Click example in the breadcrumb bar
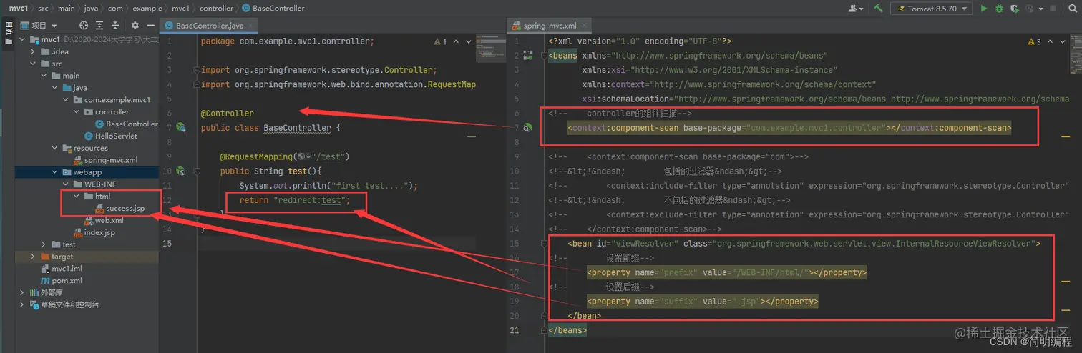Viewport: 1082px width, 353px height. [x=147, y=8]
